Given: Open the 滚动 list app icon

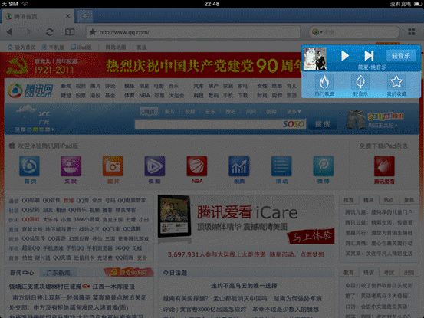Looking at the screenshot, I should click(x=281, y=166).
